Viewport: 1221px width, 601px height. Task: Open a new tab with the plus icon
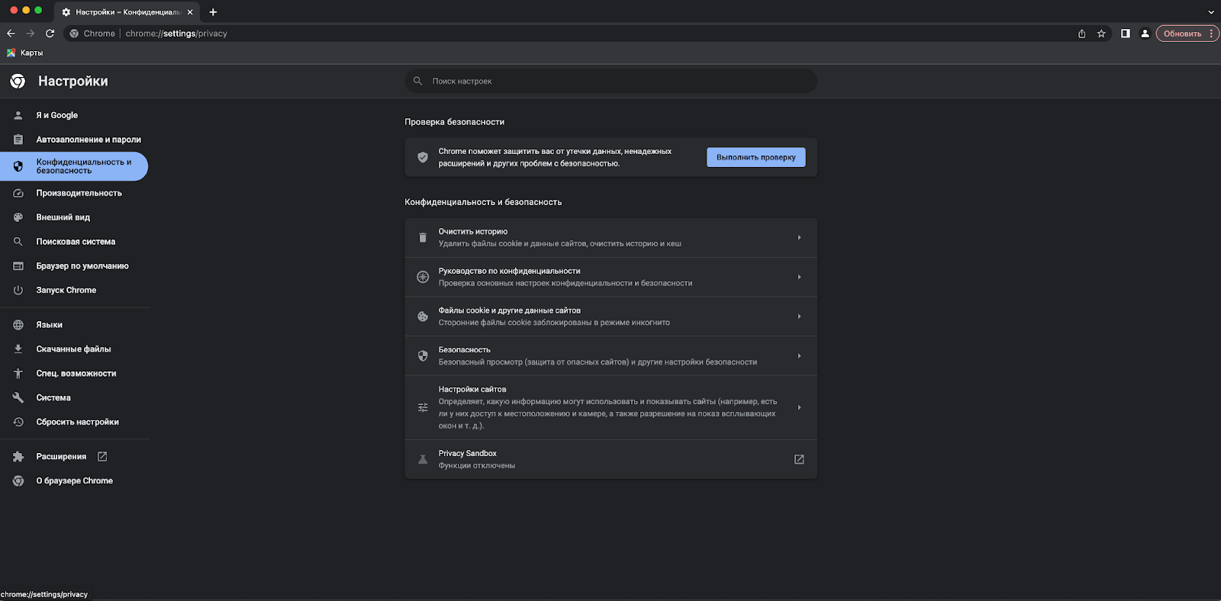click(x=213, y=12)
